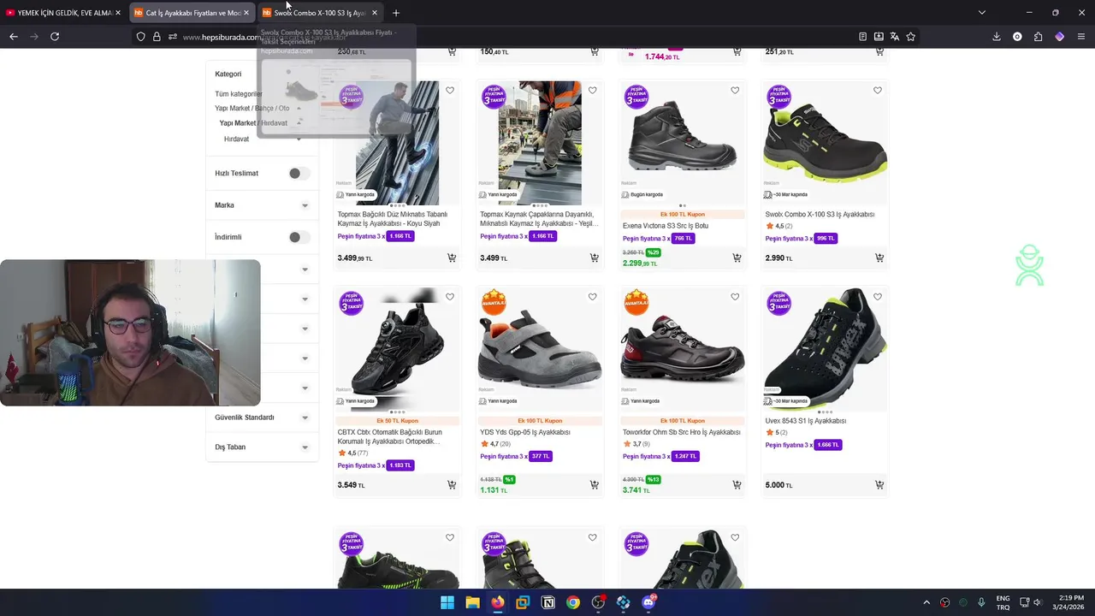Viewport: 1095px width, 616px height.
Task: Favorite the CBTX Otomatik Bağcıklı shoe
Action: (x=450, y=297)
